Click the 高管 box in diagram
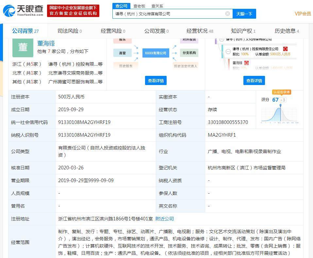The height and width of the screenshot is (258, 313). pyautogui.click(x=123, y=53)
